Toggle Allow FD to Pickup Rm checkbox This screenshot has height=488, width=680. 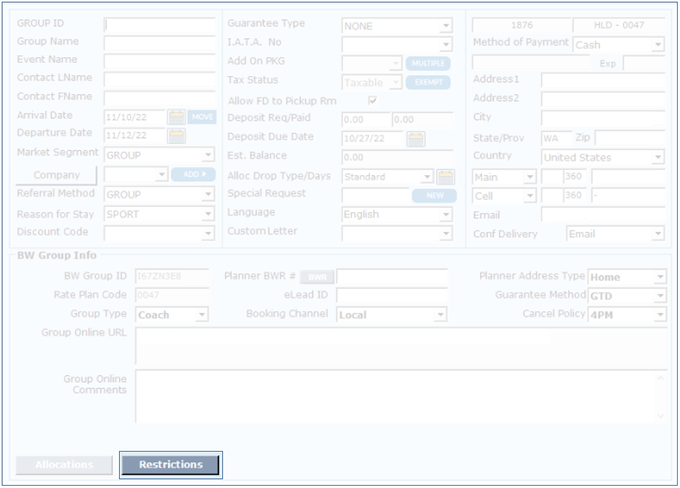pyautogui.click(x=372, y=100)
